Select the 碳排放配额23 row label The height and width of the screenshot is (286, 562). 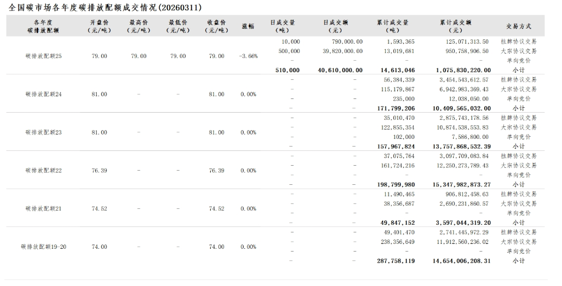(44, 132)
